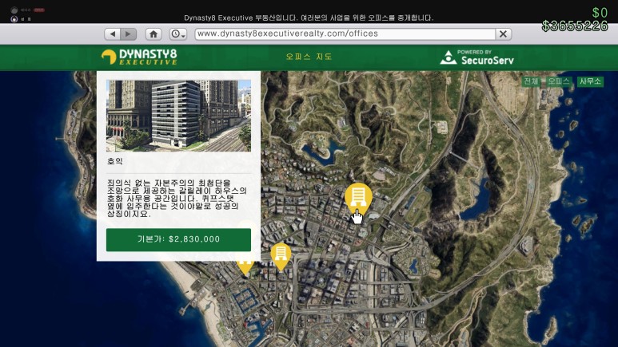The height and width of the screenshot is (347, 618).
Task: Click the Dynasty8 Executive page title text
Action: (309, 18)
